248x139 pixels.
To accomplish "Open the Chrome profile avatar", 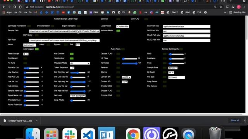I will (239, 7).
